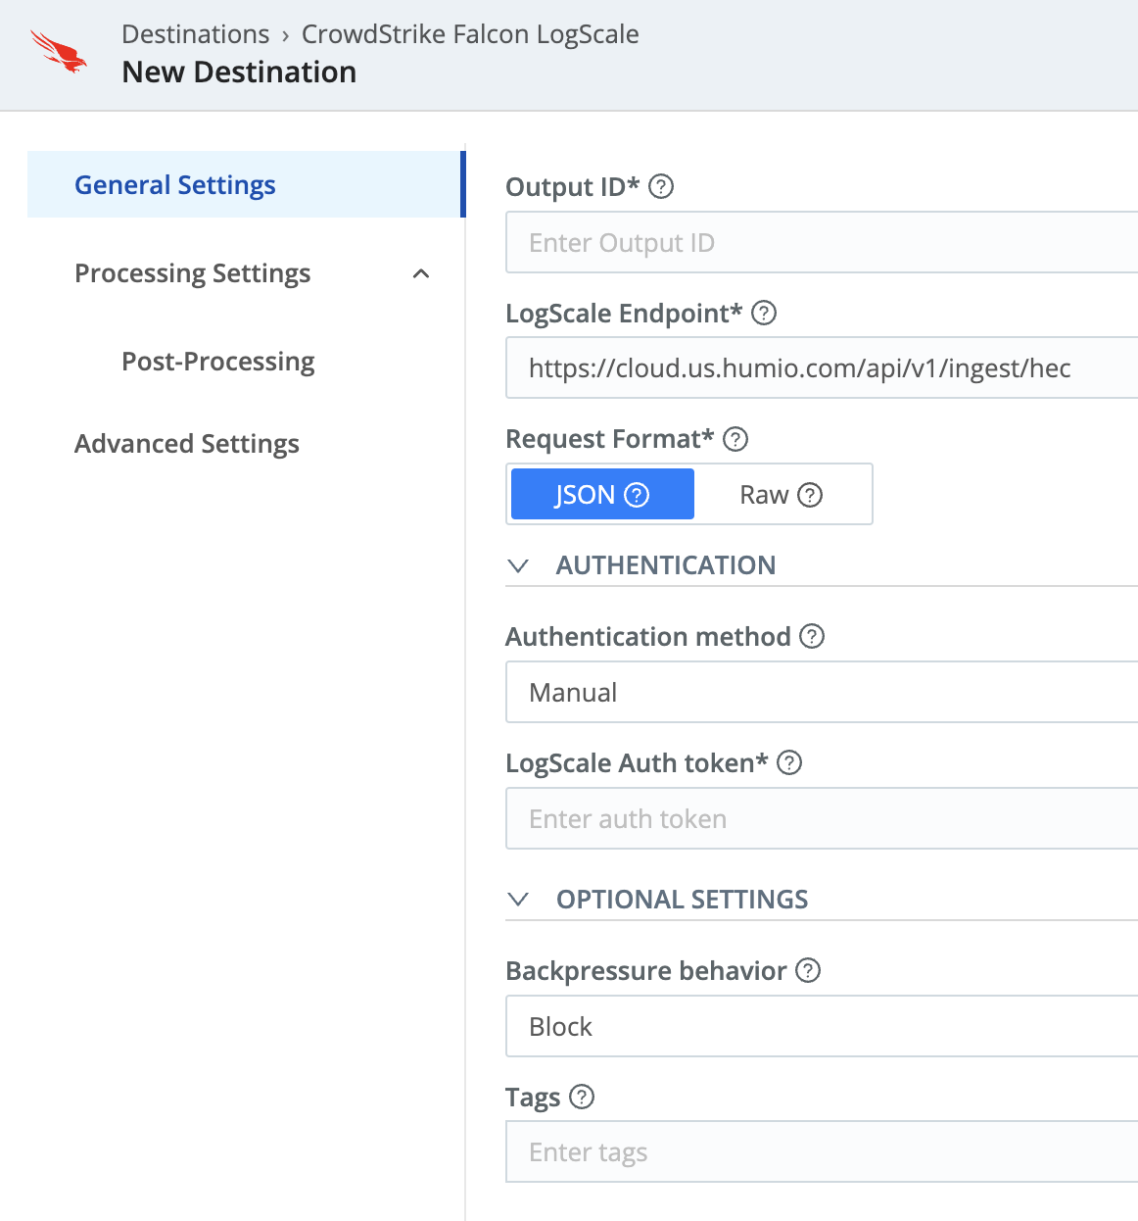Click help icon inside Raw option
The width and height of the screenshot is (1138, 1221).
pos(810,495)
